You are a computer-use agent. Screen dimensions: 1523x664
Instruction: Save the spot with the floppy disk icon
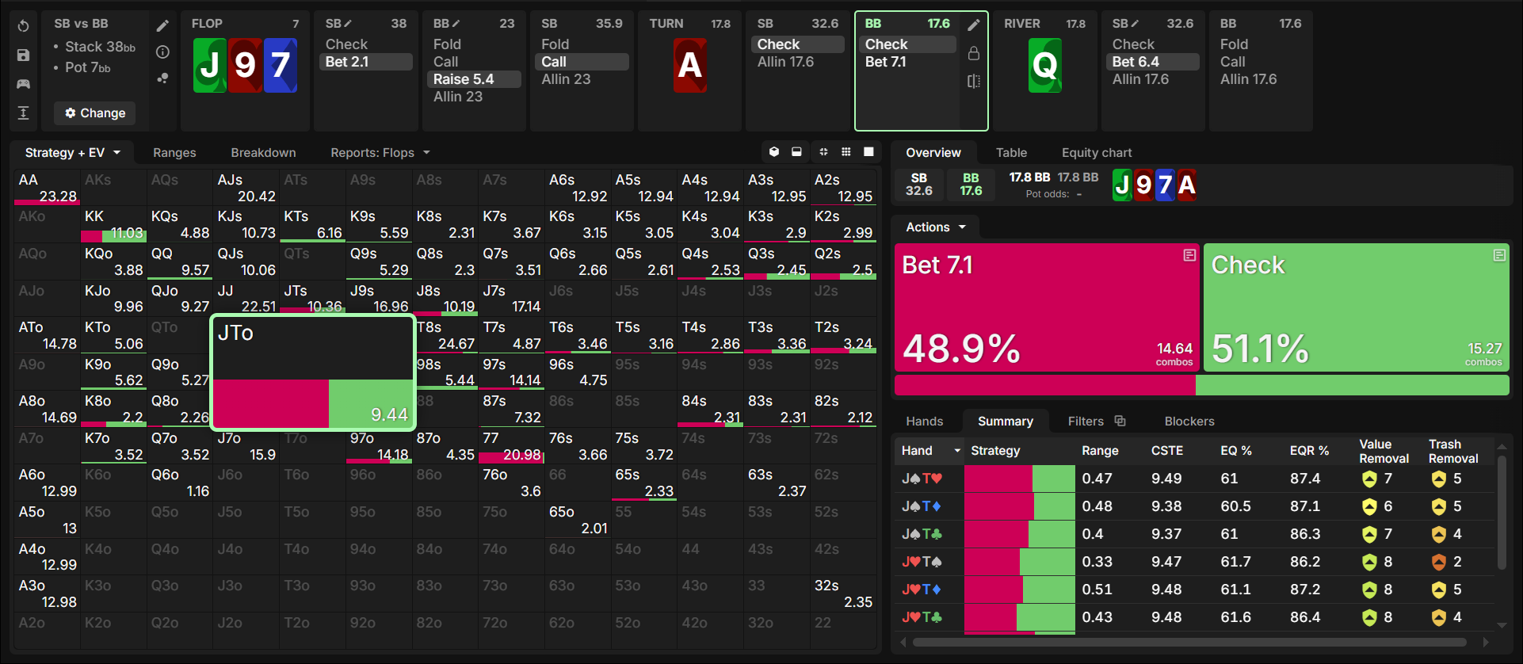tap(24, 55)
